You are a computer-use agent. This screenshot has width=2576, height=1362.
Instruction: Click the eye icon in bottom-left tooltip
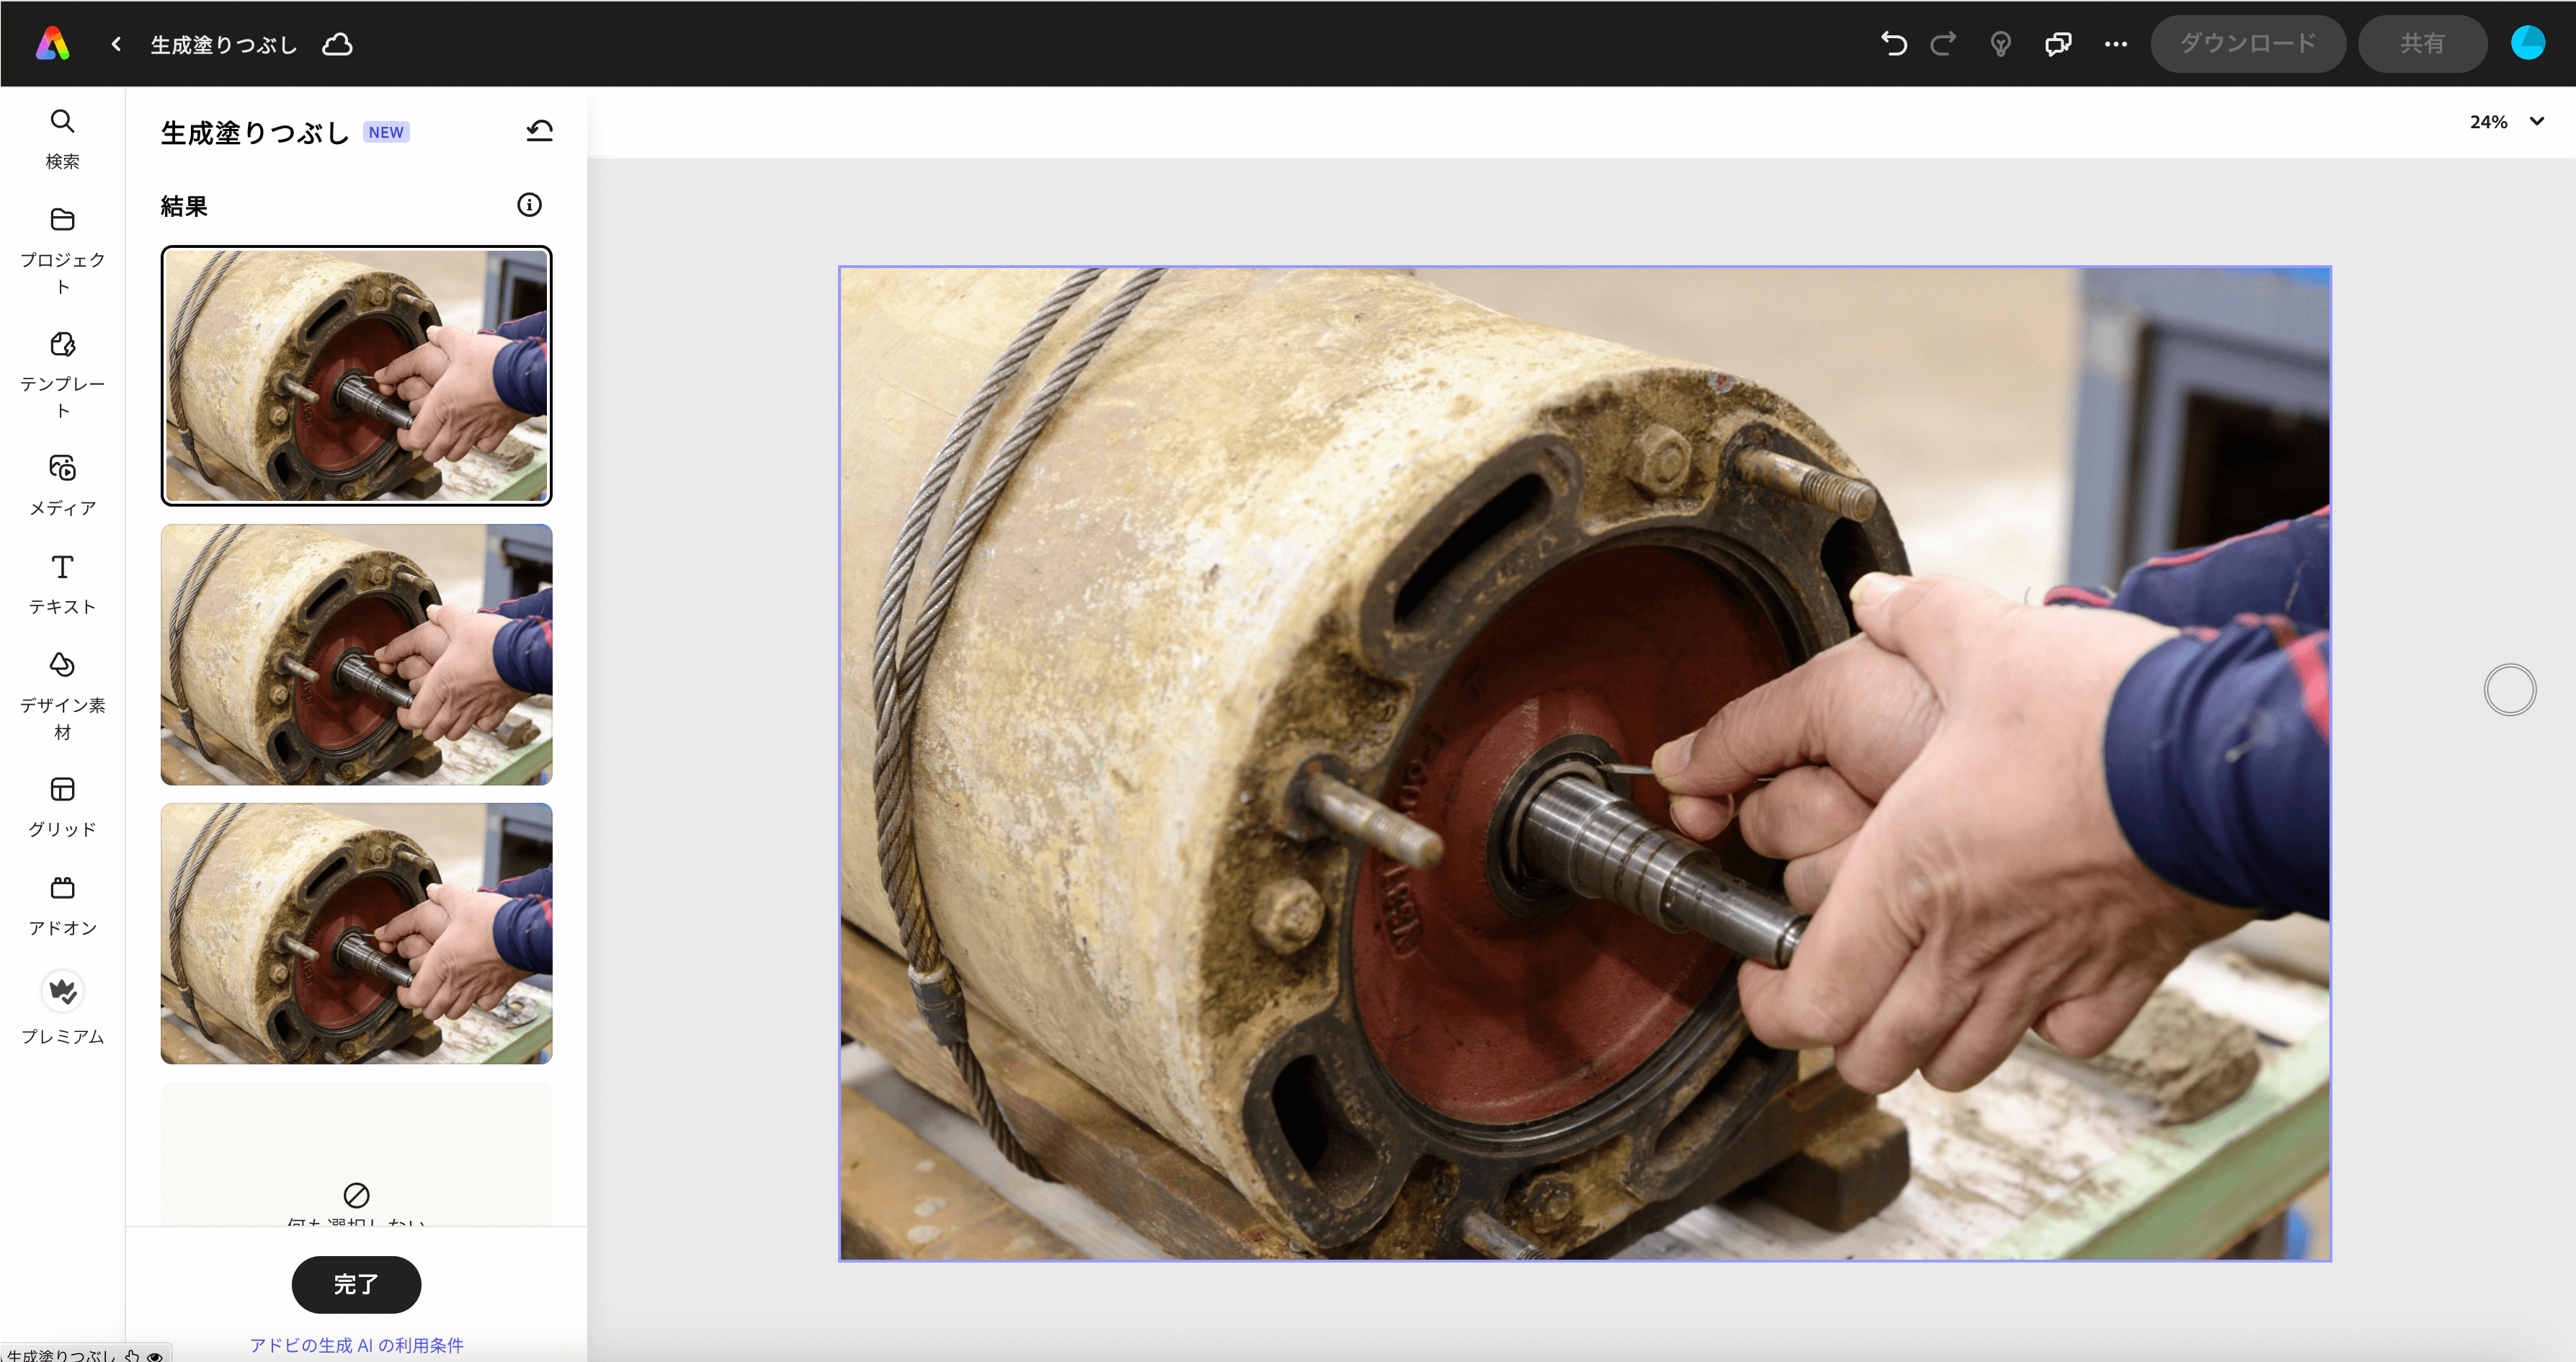tap(155, 1356)
